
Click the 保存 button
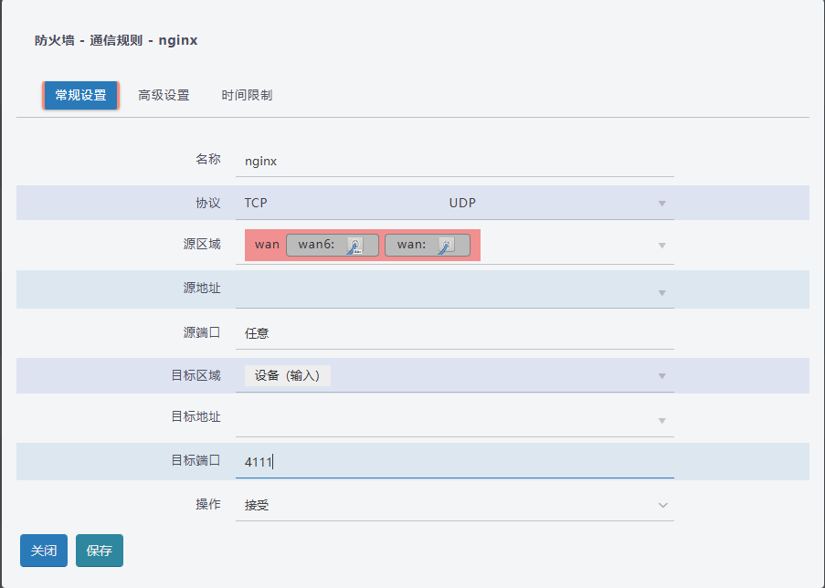click(x=100, y=551)
